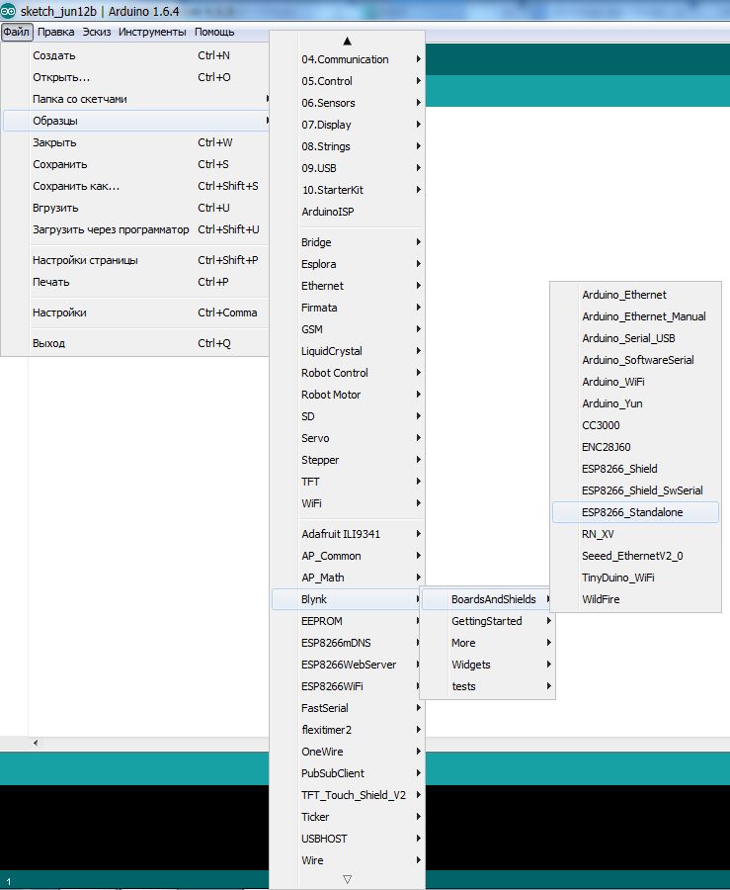The image size is (730, 890).
Task: Expand TFT_Touch_Shield_V2 examples
Action: coord(348,795)
